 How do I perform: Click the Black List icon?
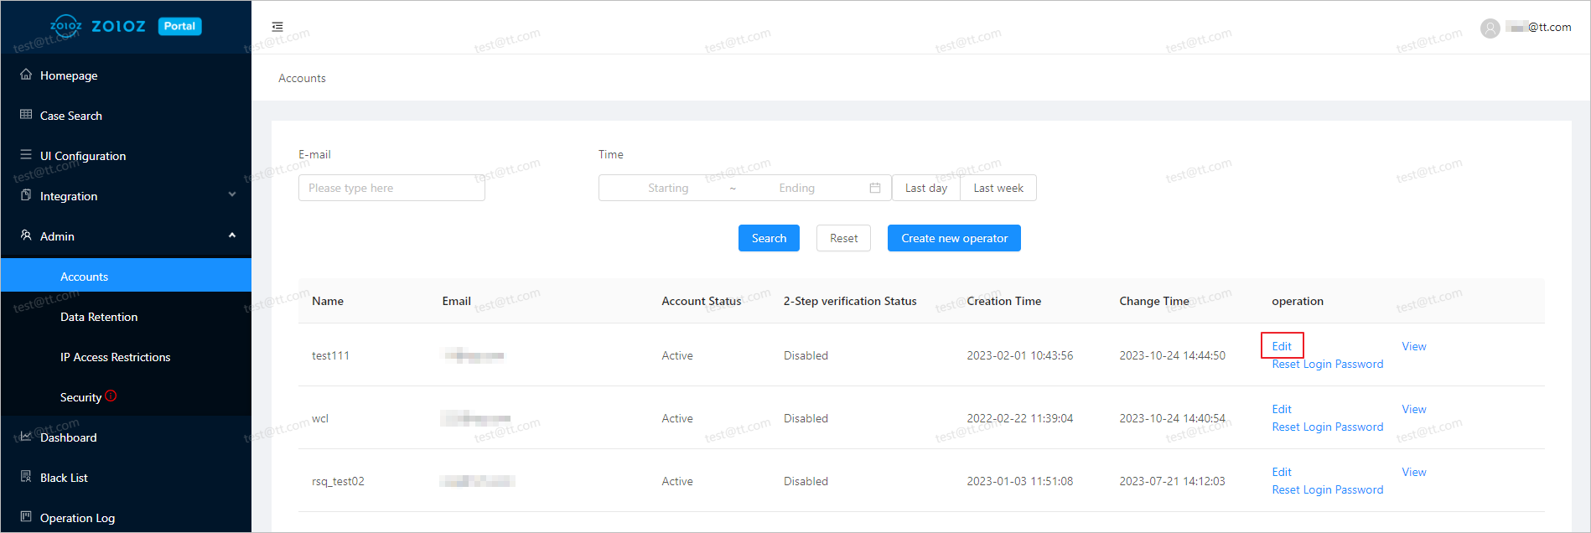(x=26, y=477)
